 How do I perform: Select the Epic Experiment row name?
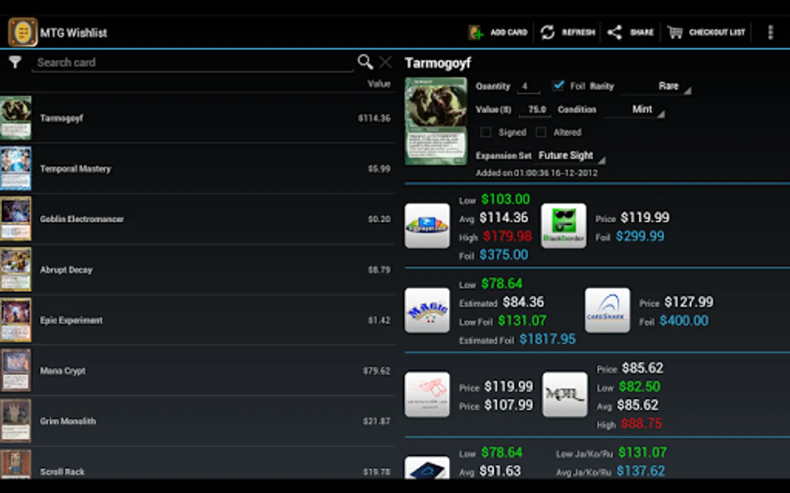tap(71, 320)
